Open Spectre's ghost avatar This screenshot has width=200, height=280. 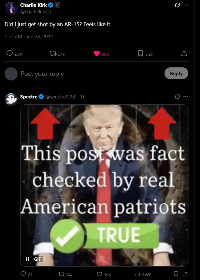11,100
